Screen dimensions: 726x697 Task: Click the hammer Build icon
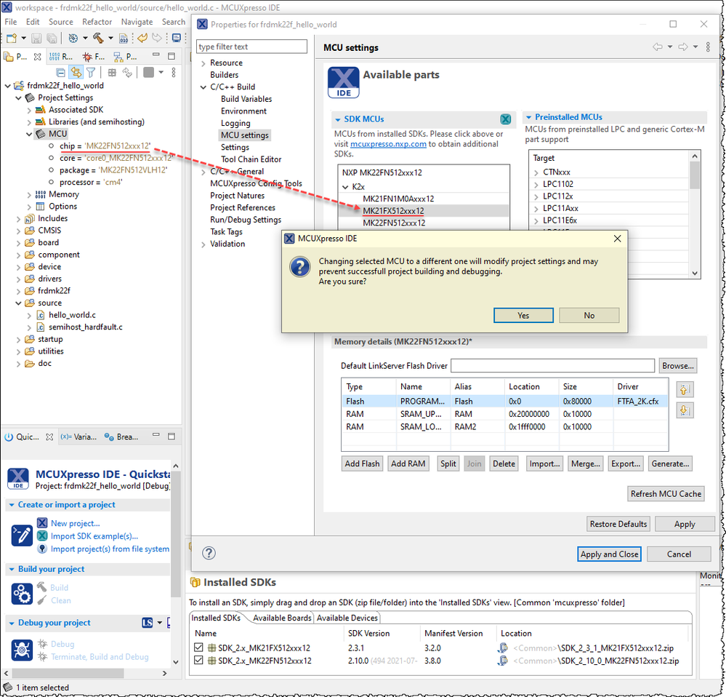click(98, 38)
